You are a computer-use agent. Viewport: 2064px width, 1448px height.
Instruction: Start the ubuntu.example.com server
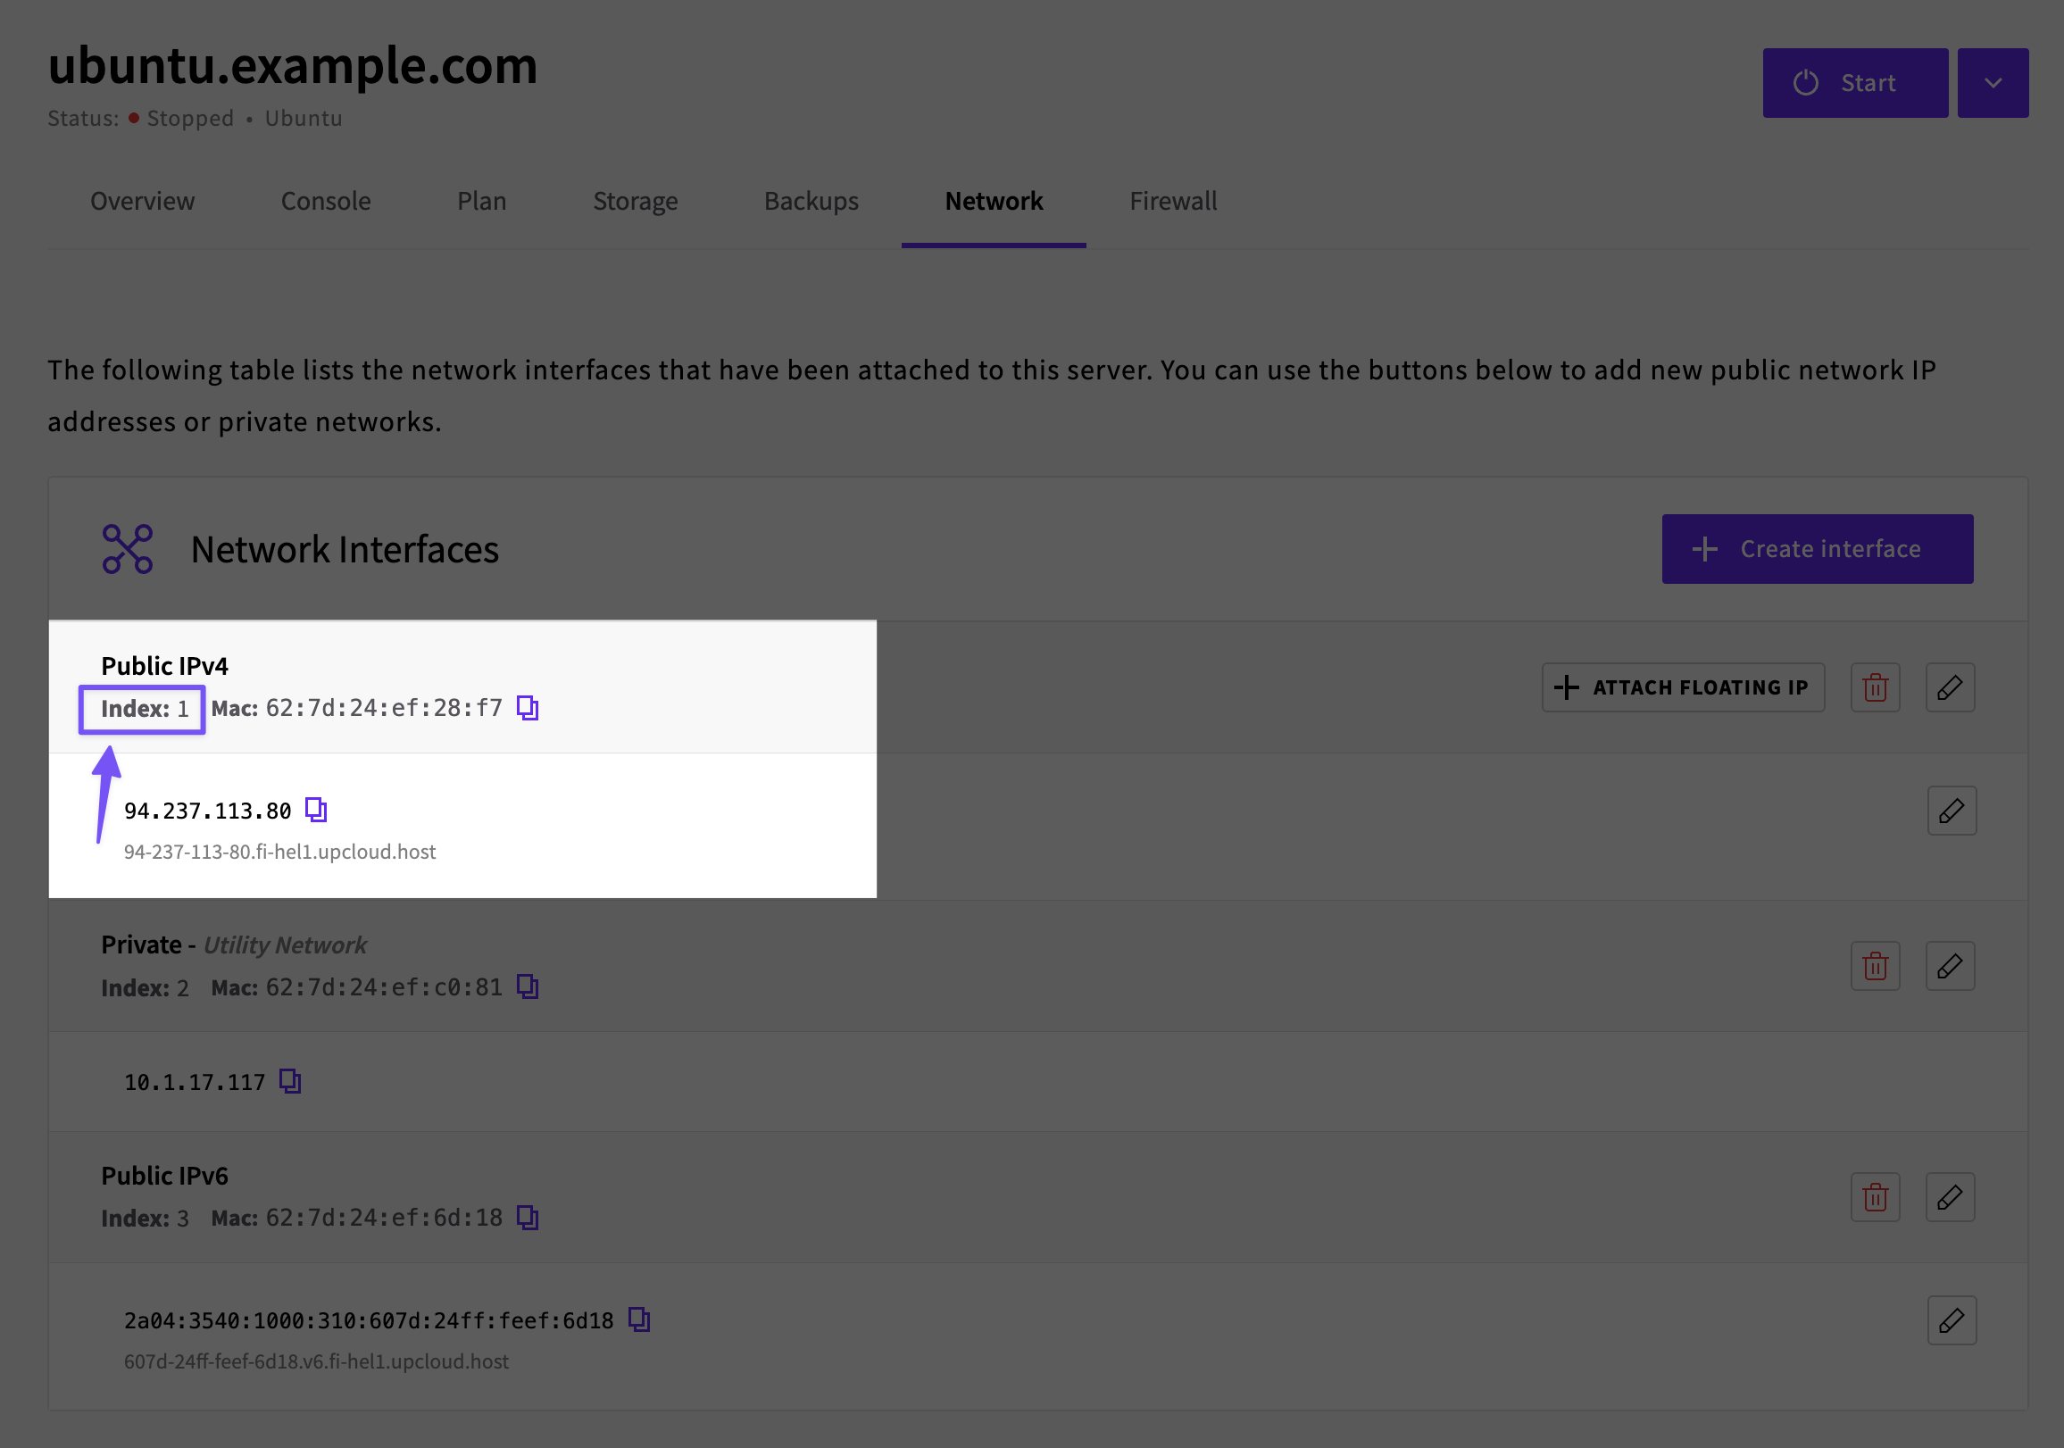click(x=1854, y=83)
